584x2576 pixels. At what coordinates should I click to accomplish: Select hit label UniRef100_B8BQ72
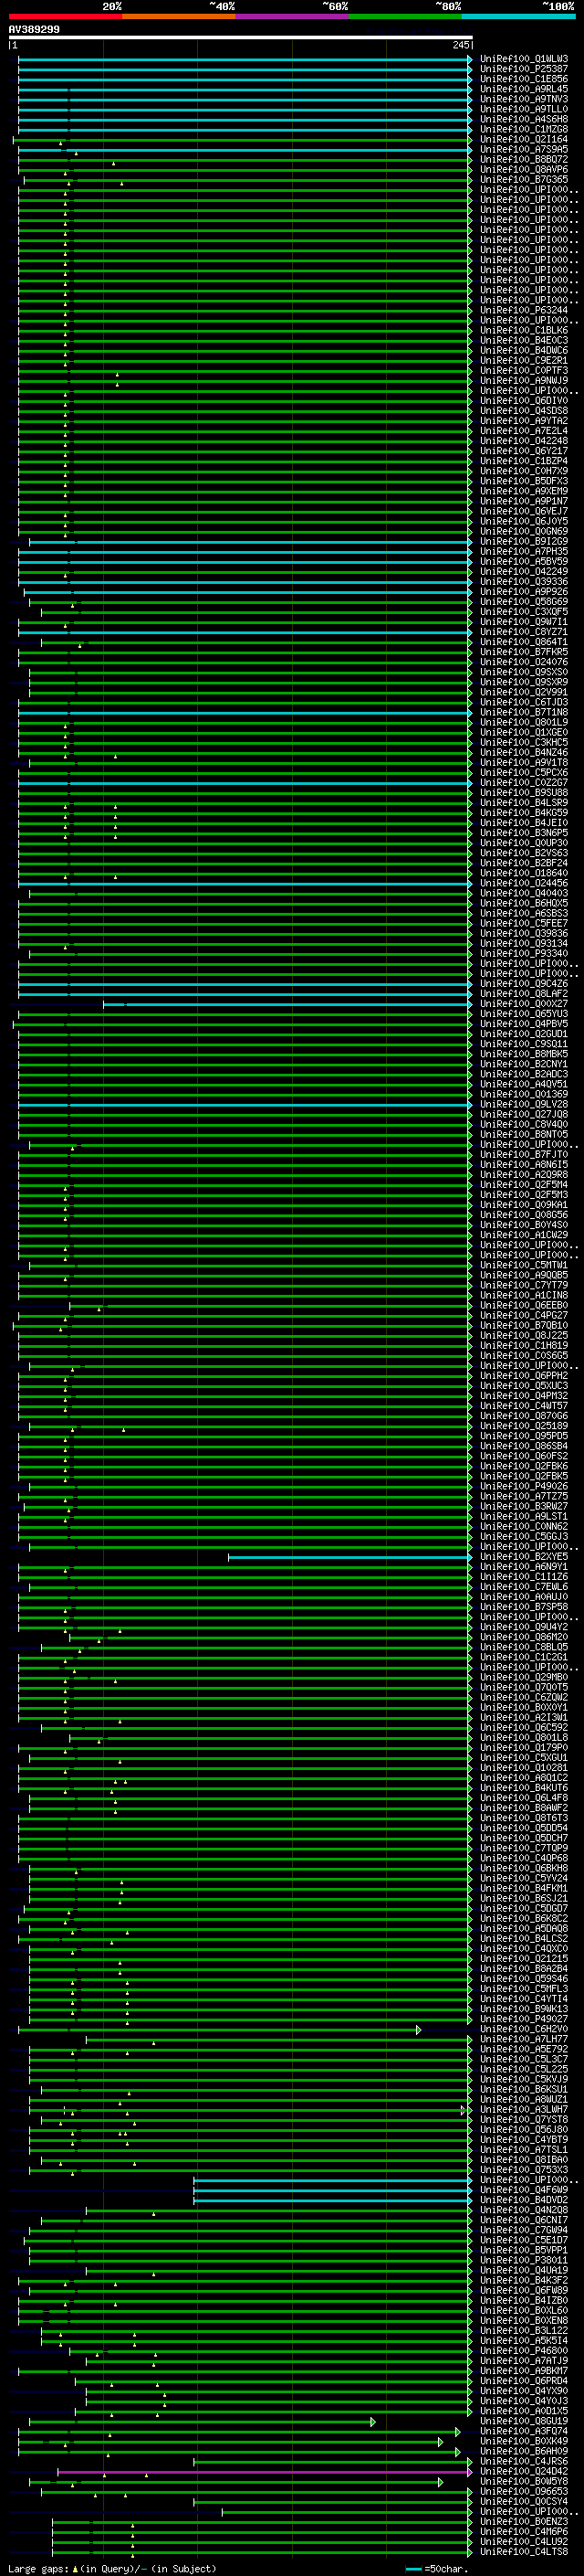coord(524,159)
